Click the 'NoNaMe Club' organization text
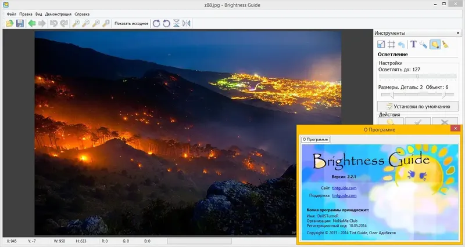 pyautogui.click(x=345, y=221)
